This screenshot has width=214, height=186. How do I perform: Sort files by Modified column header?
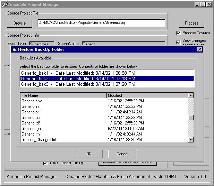point(147,95)
